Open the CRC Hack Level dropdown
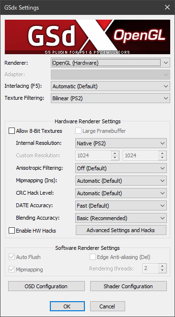Image resolution: width=175 pixels, height=317 pixels. click(121, 193)
